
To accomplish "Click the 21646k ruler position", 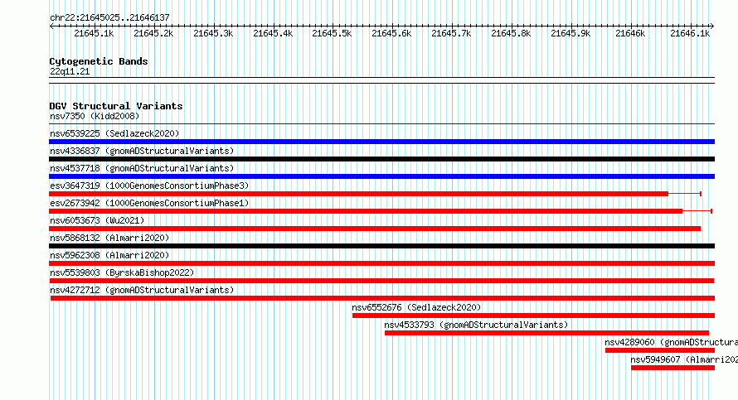I will click(630, 33).
